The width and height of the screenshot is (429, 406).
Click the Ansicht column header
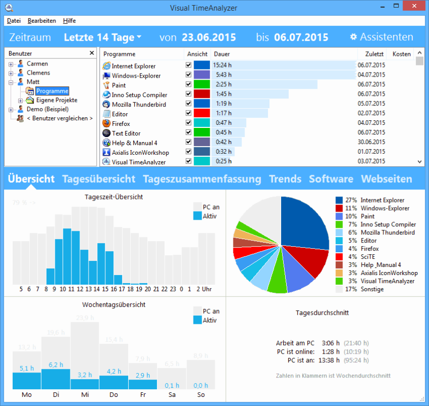point(197,54)
